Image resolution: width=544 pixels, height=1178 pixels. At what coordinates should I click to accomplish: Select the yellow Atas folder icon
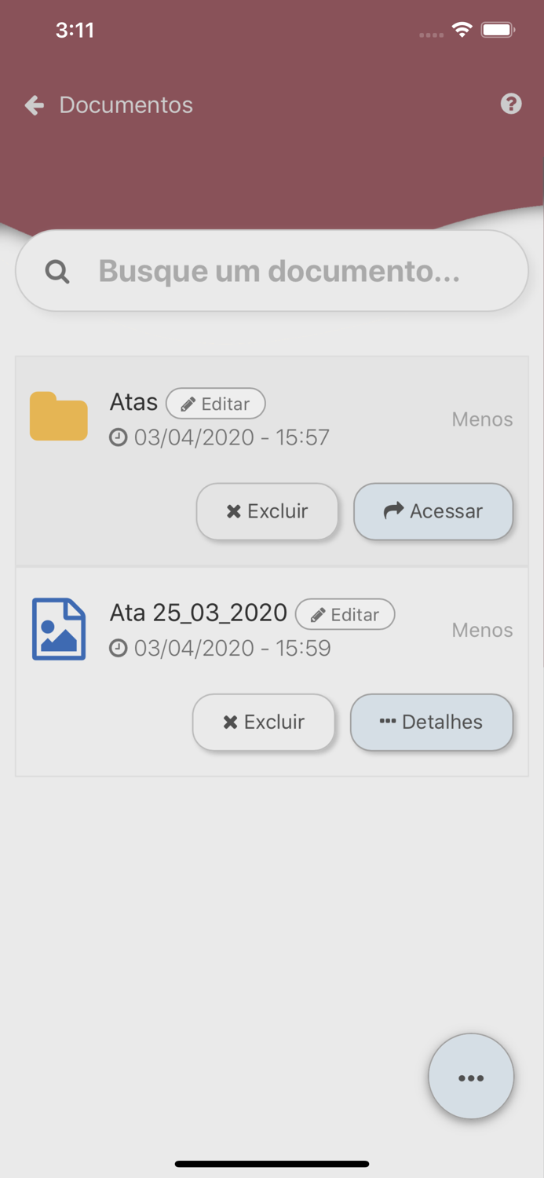58,415
